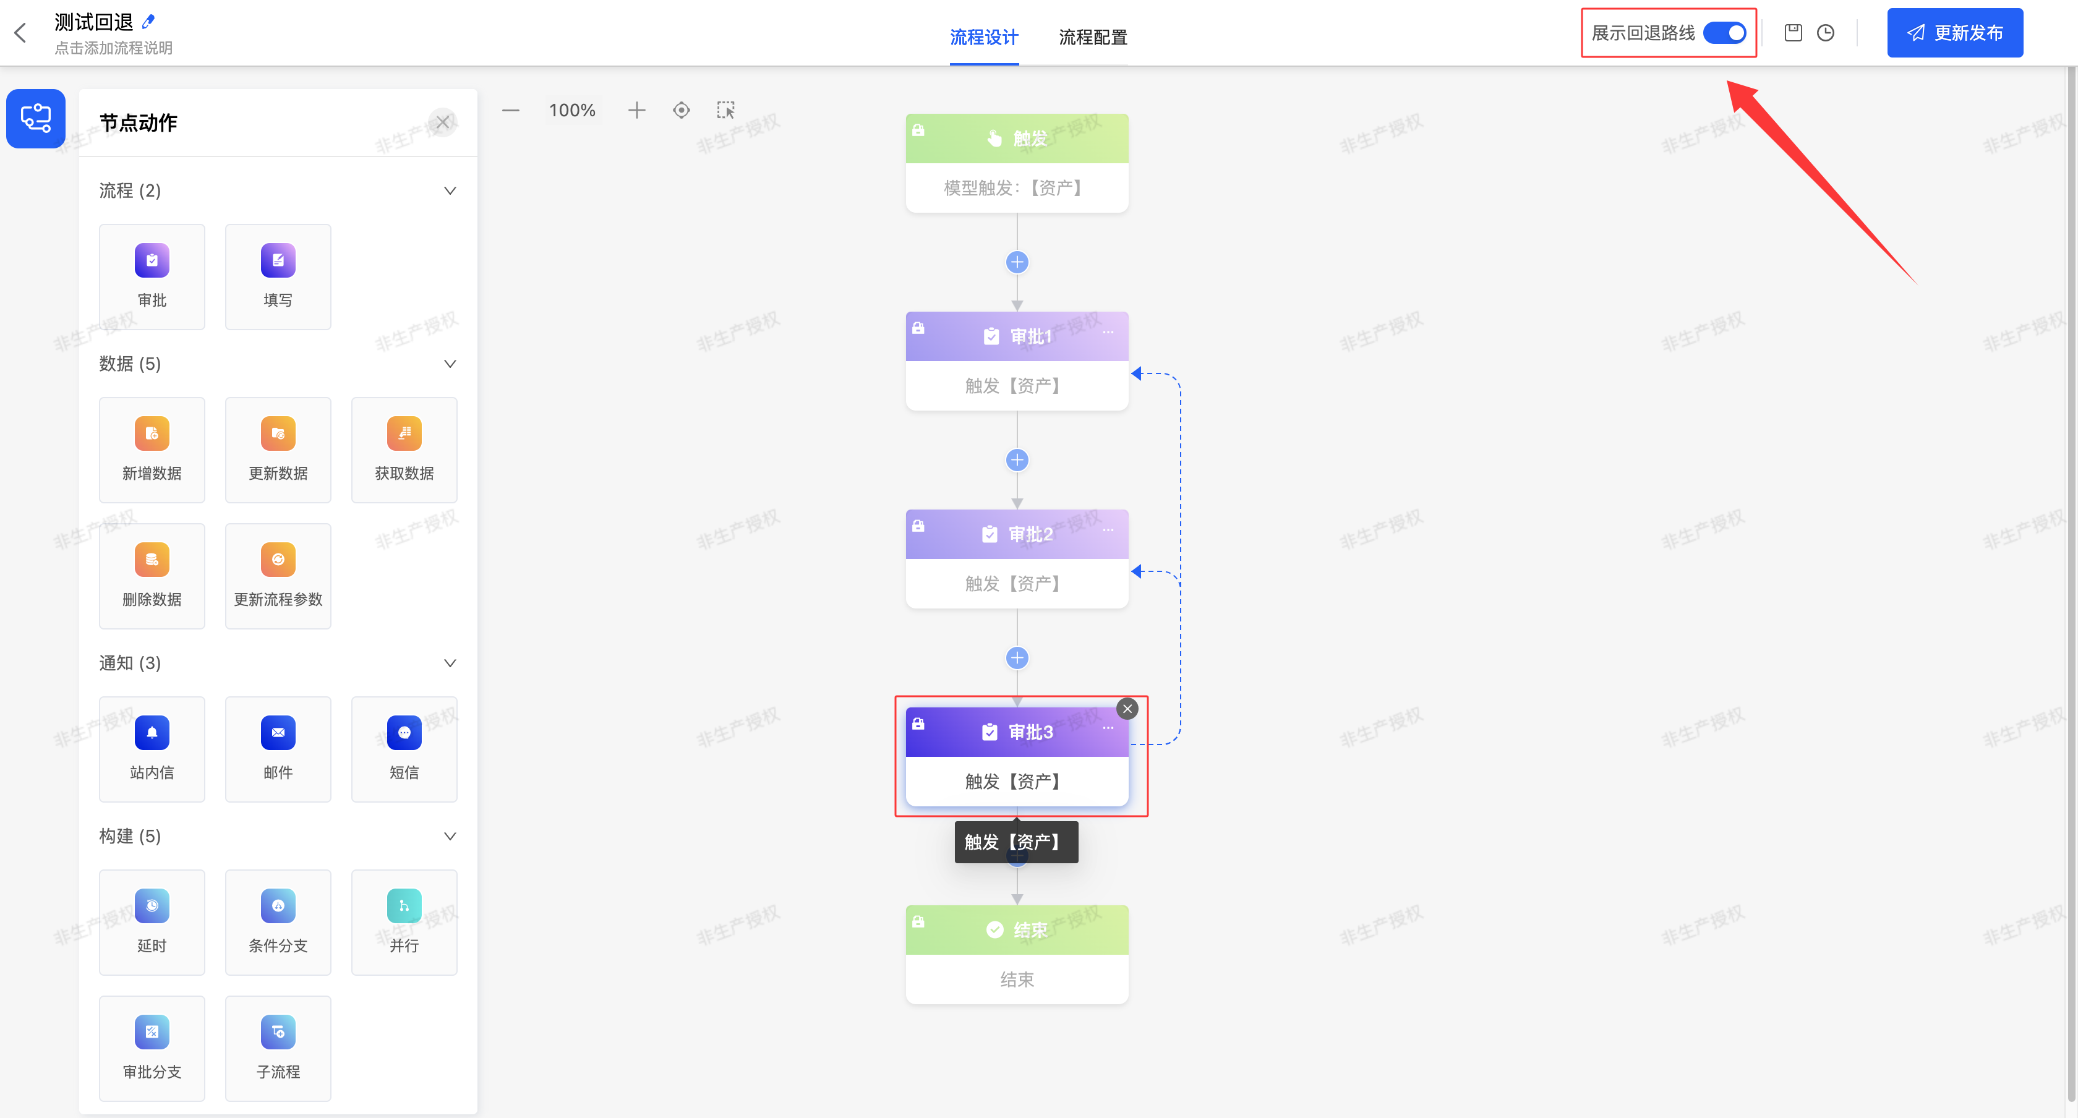Select the 邮件 email notification icon
The image size is (2078, 1118).
278,733
